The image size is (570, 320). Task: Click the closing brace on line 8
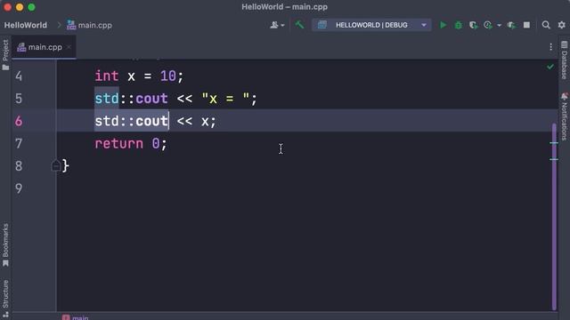pyautogui.click(x=65, y=166)
